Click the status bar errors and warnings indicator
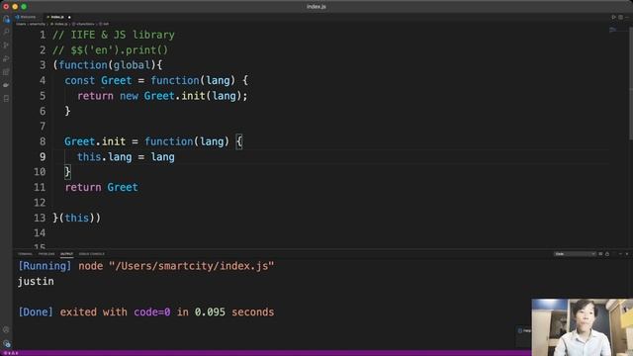This screenshot has width=633, height=356. click(x=11, y=353)
